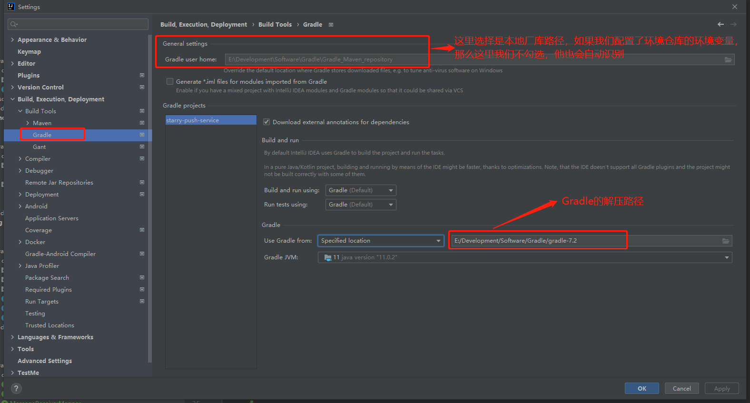Select starry-push-service Gradle project
Image resolution: width=750 pixels, height=403 pixels.
(x=211, y=120)
